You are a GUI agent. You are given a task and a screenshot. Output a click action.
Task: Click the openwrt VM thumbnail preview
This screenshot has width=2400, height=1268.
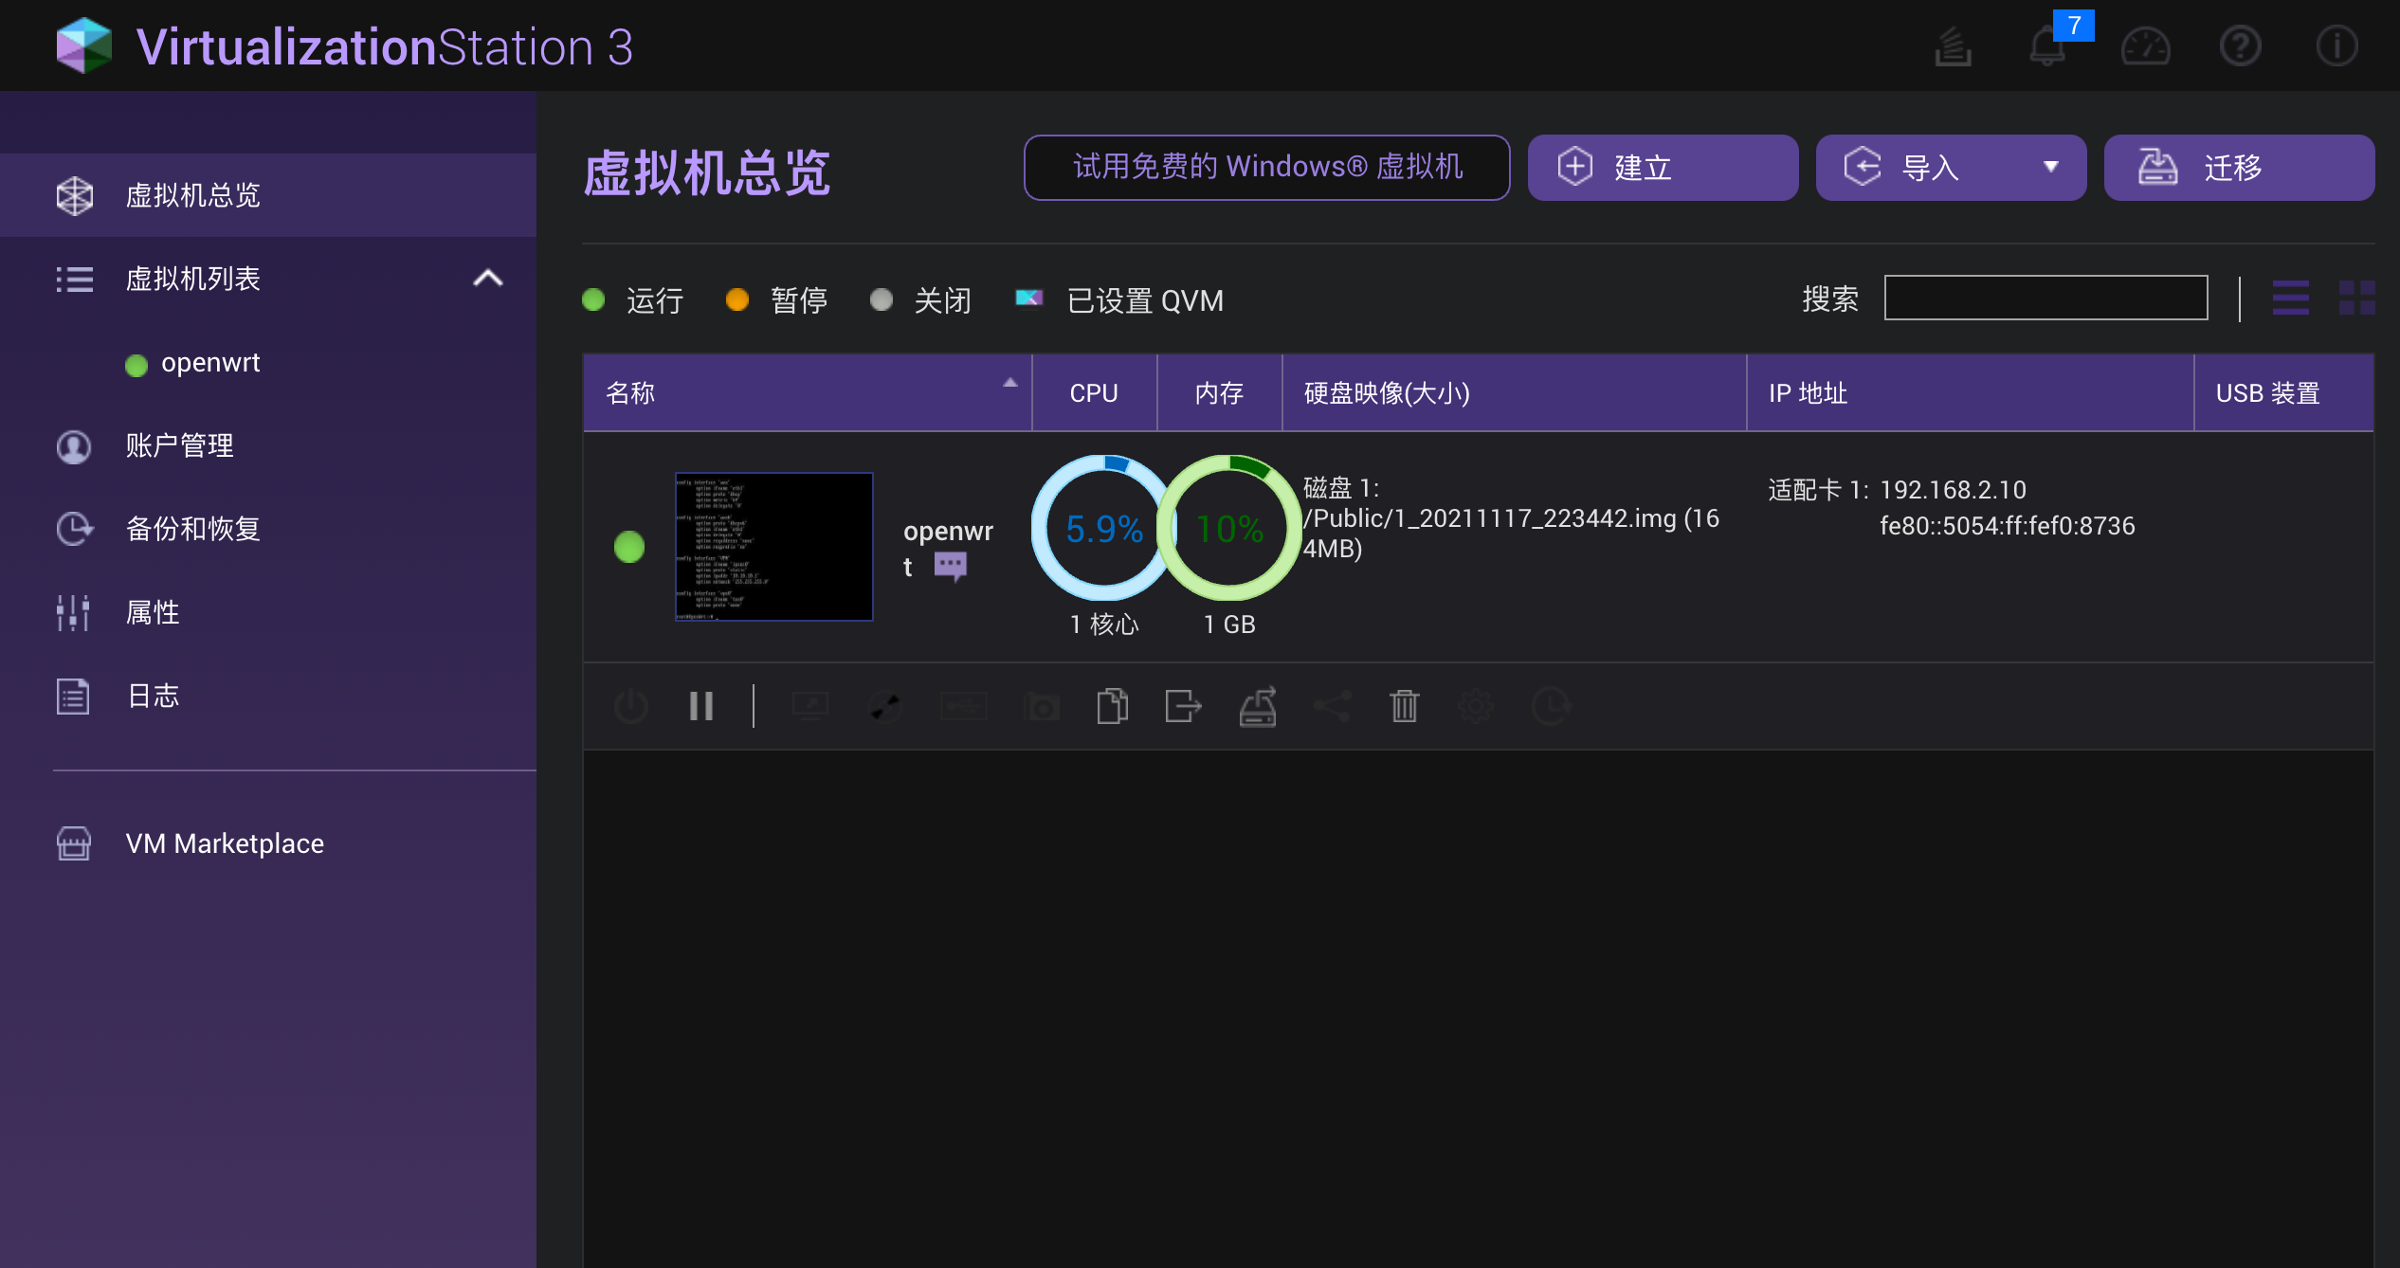pyautogui.click(x=773, y=546)
